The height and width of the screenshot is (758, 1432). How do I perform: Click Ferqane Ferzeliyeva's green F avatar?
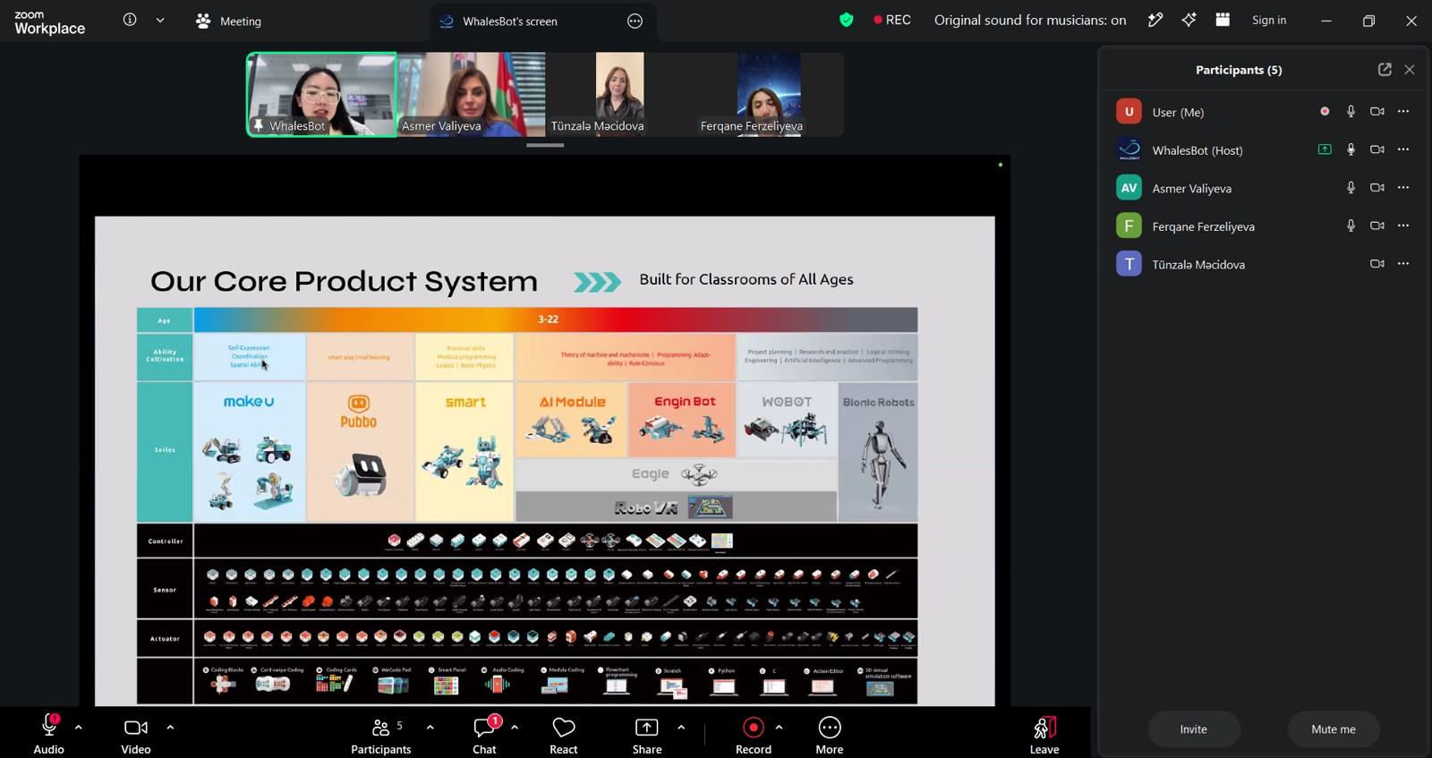[x=1129, y=226]
